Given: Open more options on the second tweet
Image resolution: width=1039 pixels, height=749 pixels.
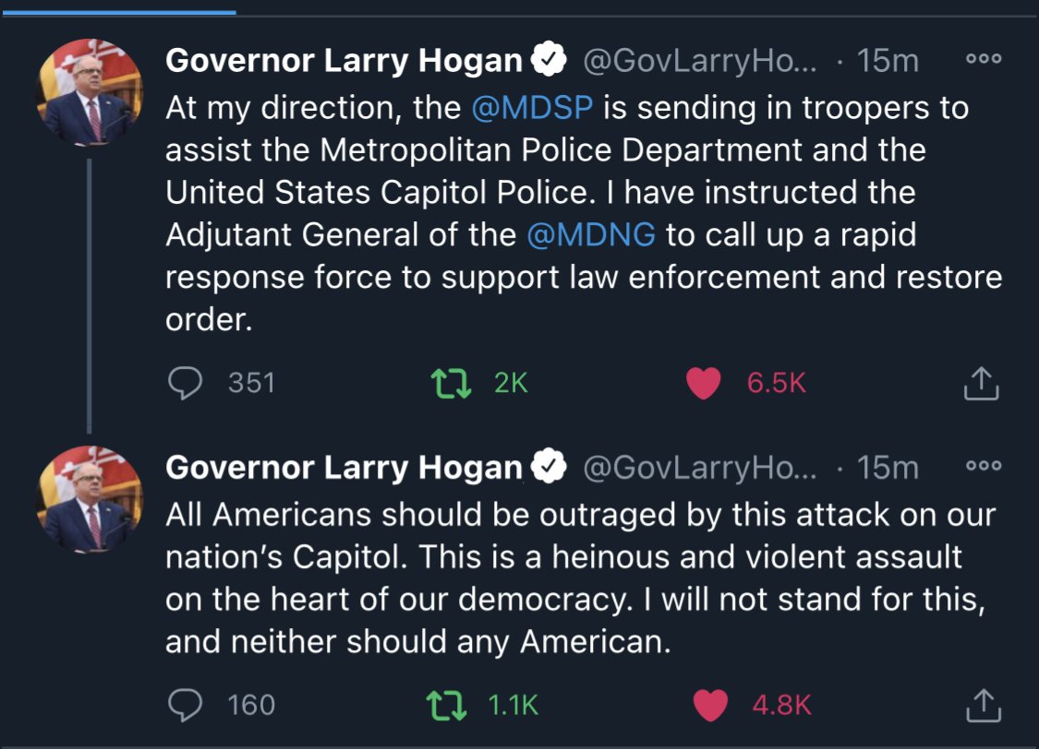Looking at the screenshot, I should (x=983, y=466).
